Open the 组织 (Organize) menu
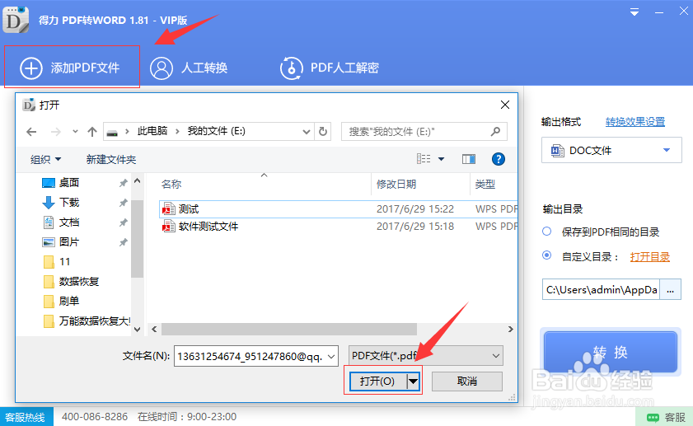The height and width of the screenshot is (426, 693). [45, 160]
